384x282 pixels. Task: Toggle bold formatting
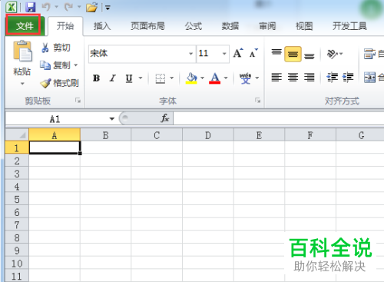click(97, 78)
